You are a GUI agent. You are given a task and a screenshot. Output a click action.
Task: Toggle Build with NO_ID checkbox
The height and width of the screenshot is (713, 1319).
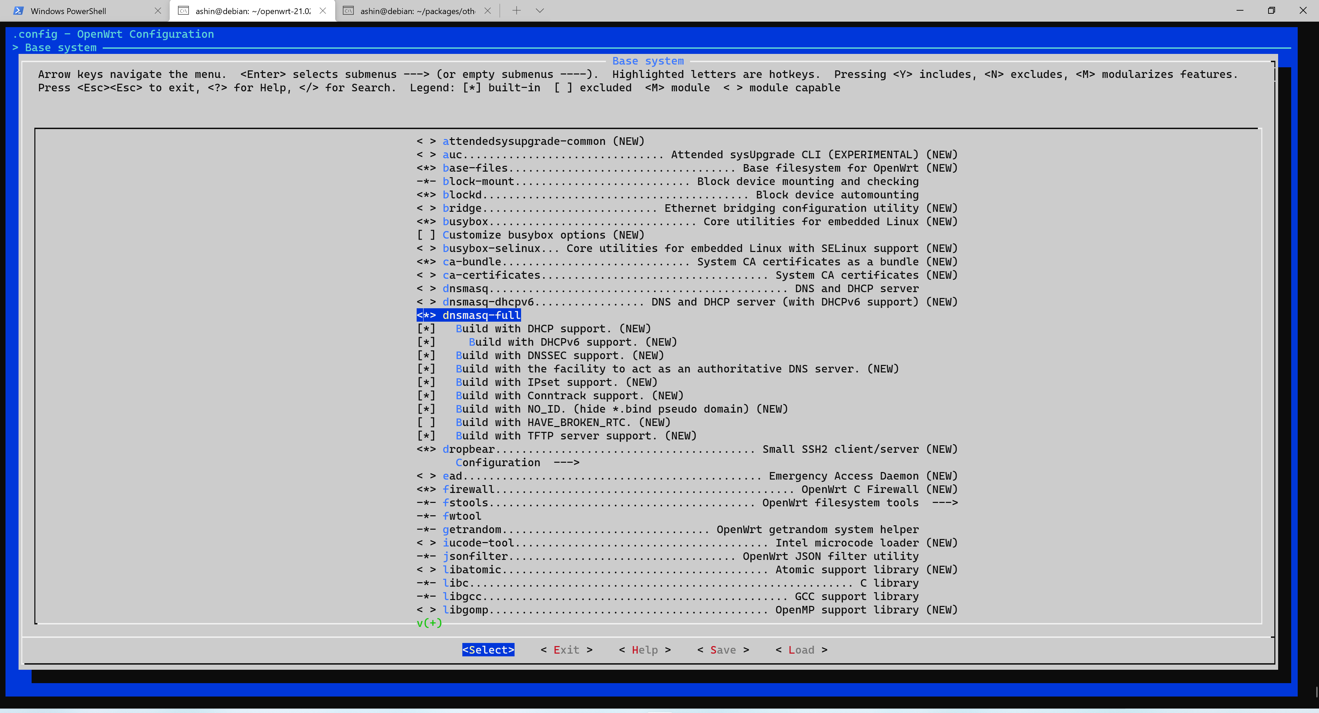click(426, 409)
